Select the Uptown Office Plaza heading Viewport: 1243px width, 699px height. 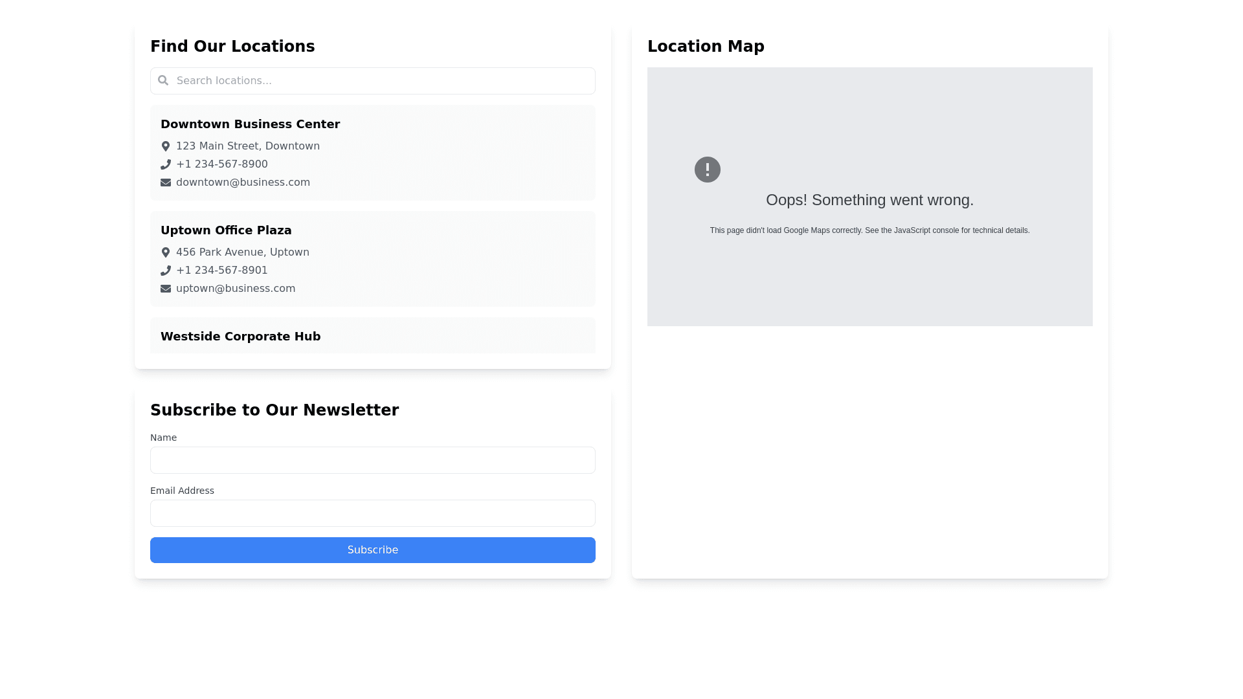pyautogui.click(x=226, y=230)
